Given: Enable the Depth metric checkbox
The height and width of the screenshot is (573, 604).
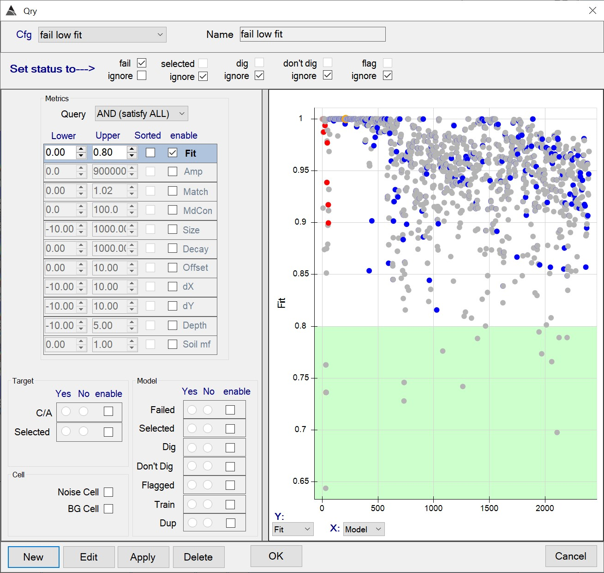Looking at the screenshot, I should 173,325.
